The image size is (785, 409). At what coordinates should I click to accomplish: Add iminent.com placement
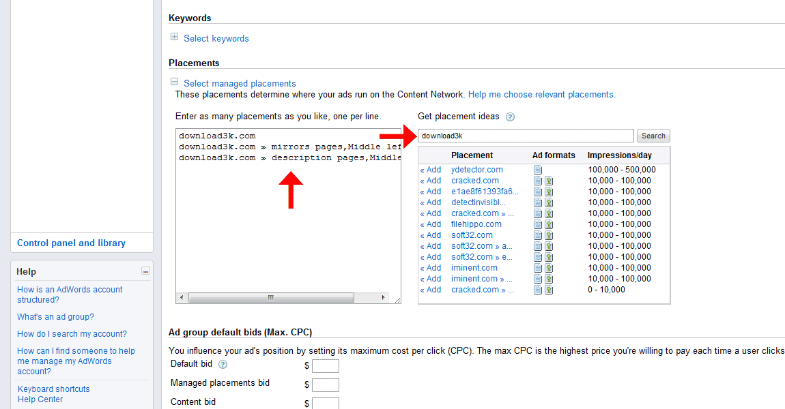pyautogui.click(x=431, y=268)
